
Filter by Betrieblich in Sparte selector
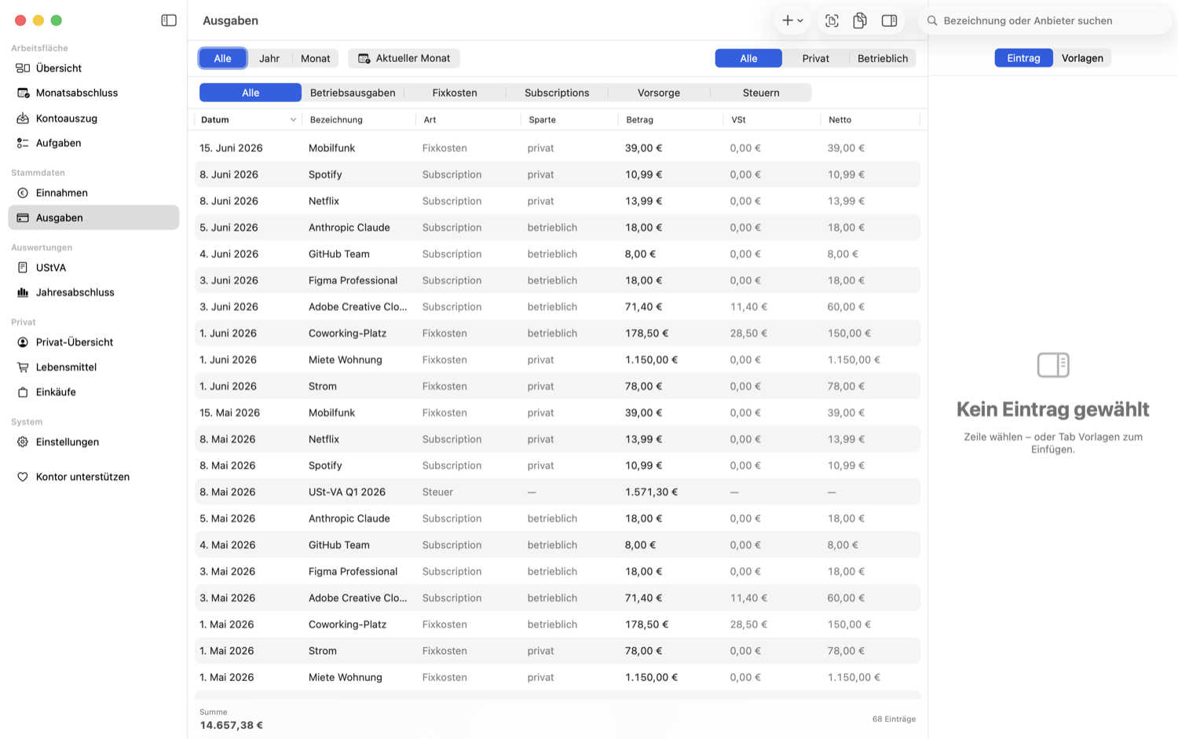click(x=883, y=58)
